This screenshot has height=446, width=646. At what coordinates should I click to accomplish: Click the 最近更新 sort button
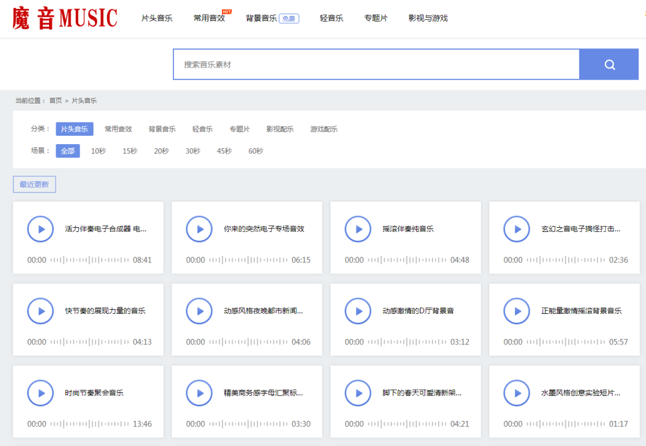coord(34,184)
